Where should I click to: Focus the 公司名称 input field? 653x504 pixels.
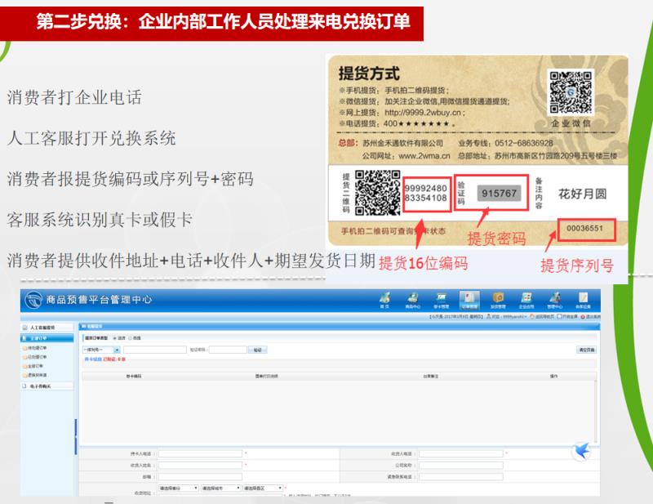click(x=461, y=466)
